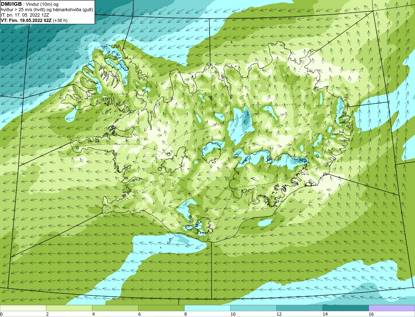415x317 pixels.
Task: Click the 'IT: þri. 17. 05. 2022 12Z' line
Action: click(x=25, y=15)
